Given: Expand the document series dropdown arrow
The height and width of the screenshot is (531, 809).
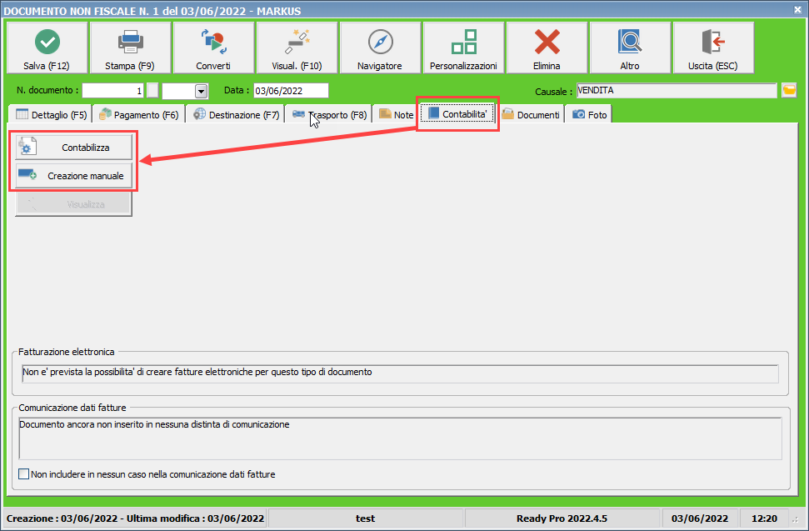Looking at the screenshot, I should [x=202, y=92].
